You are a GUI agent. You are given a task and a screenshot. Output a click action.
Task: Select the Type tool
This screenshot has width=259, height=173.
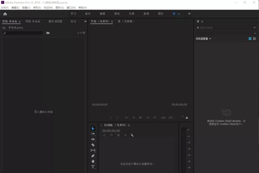point(93,167)
